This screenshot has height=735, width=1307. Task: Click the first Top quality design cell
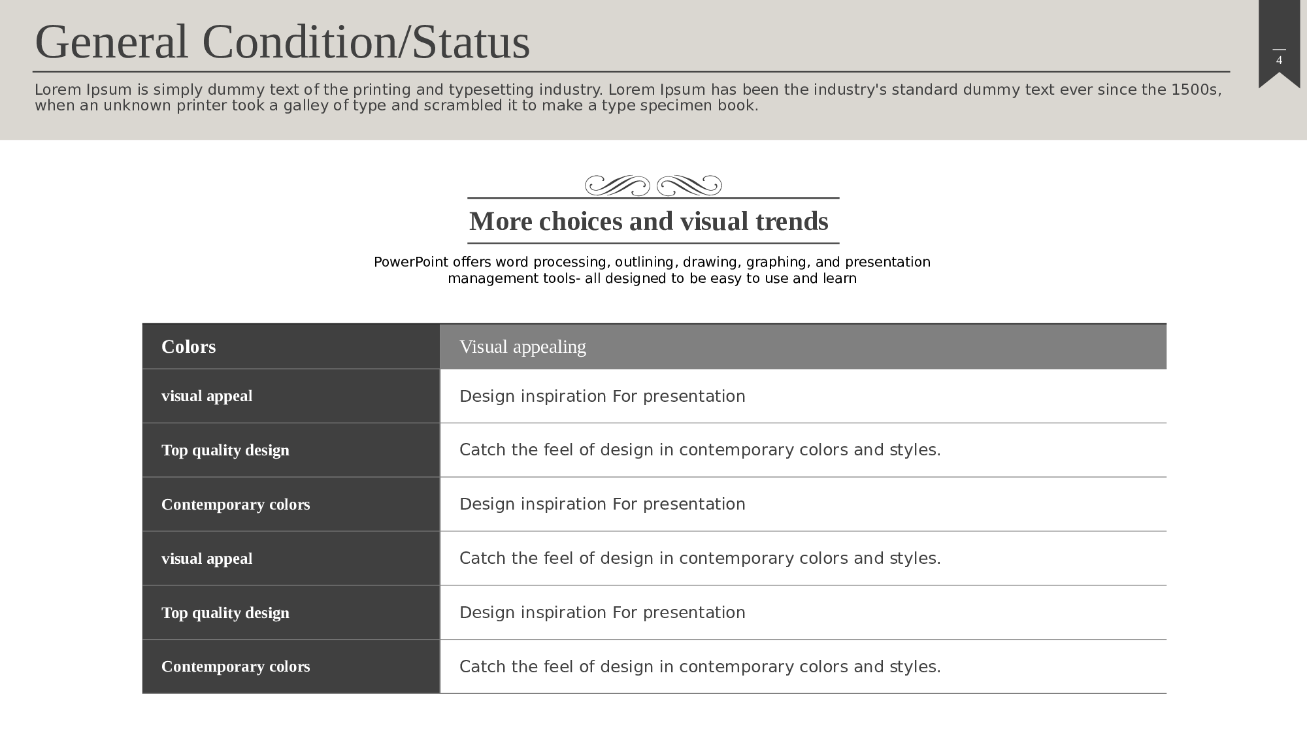pos(291,450)
